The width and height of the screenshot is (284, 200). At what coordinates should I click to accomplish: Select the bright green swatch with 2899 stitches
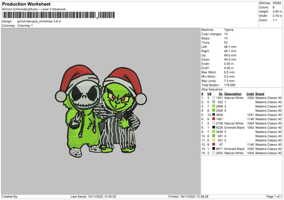[x=214, y=106]
